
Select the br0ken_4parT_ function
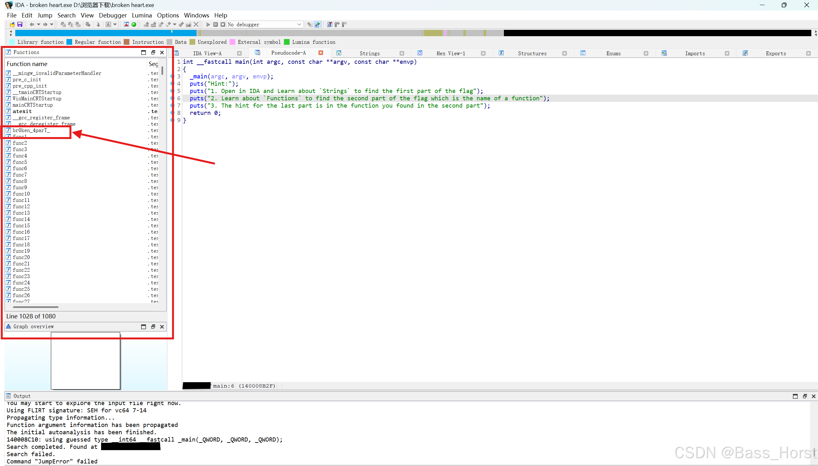tap(31, 130)
